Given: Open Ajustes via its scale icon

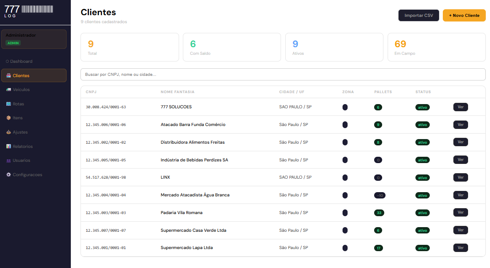Looking at the screenshot, I should pos(8,132).
